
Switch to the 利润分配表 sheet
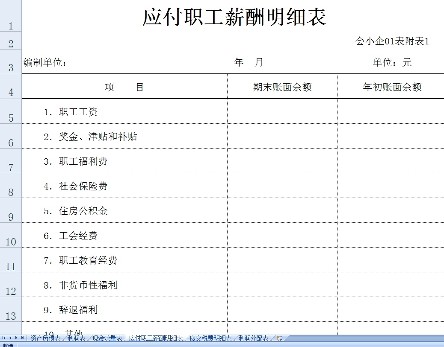coord(255,338)
